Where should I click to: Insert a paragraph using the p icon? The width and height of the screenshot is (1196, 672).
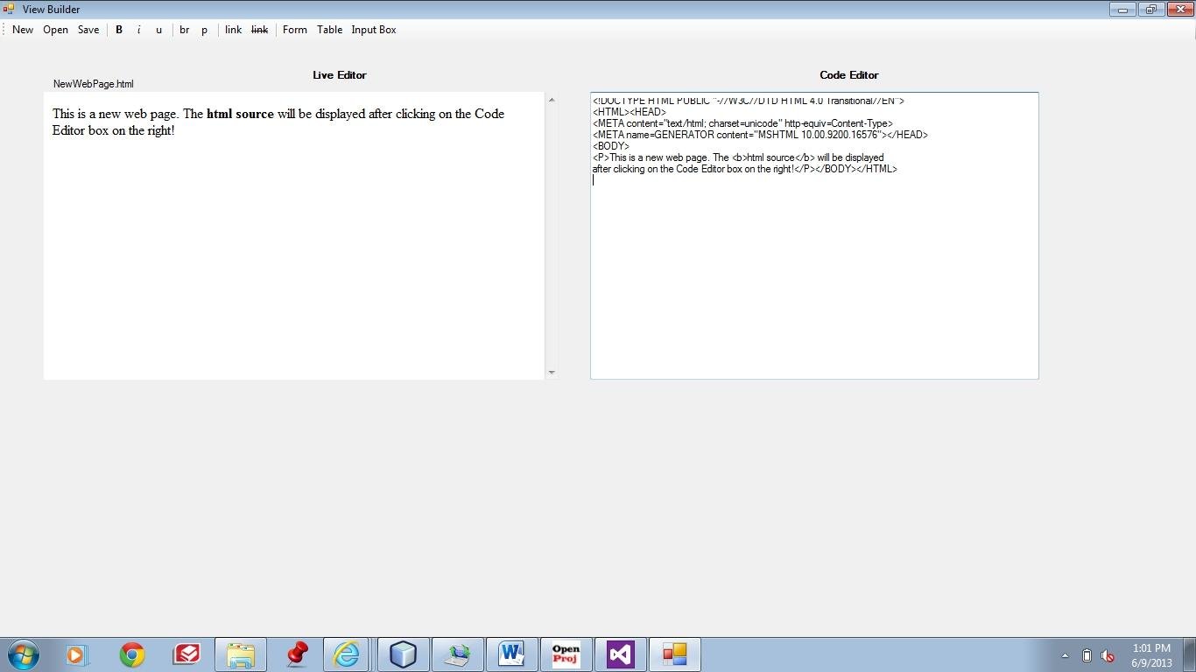pos(204,29)
